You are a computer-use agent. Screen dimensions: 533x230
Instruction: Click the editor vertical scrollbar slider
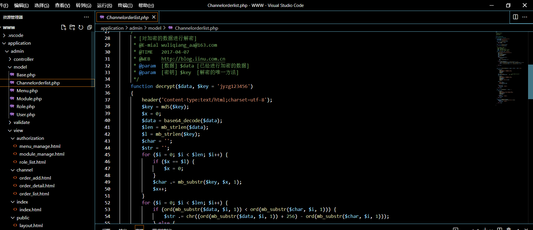pos(530,82)
